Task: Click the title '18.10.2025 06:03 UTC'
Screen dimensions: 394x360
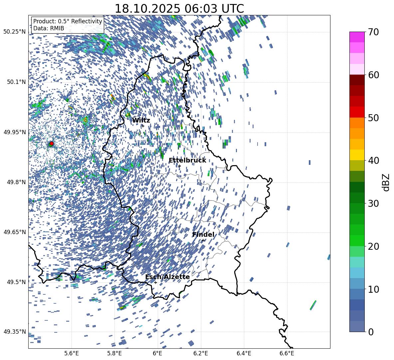Action: tap(179, 9)
